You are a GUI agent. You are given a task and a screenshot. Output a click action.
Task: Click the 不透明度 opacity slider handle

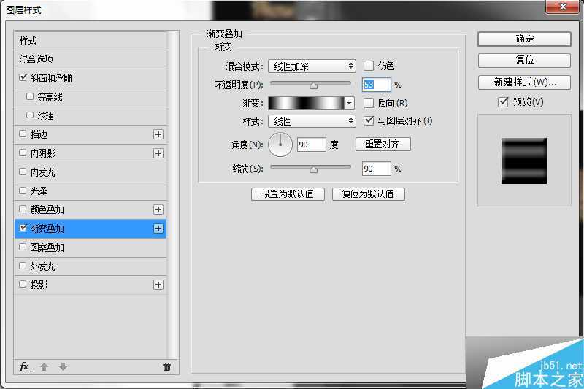(x=313, y=85)
